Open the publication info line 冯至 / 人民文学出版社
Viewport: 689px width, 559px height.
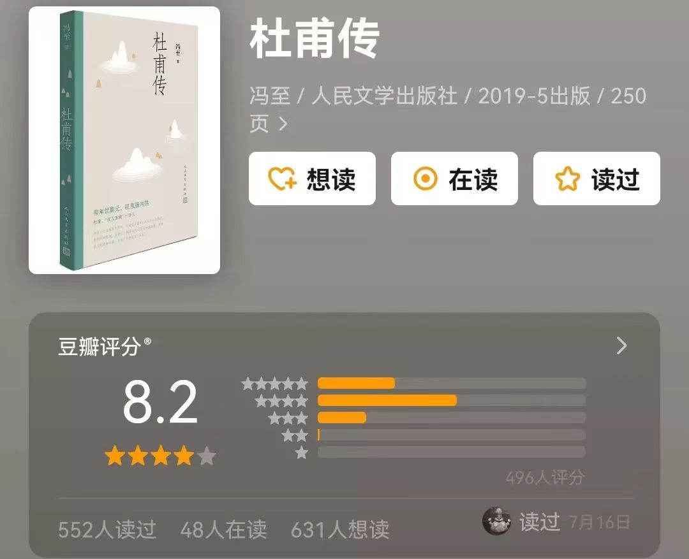(x=448, y=110)
